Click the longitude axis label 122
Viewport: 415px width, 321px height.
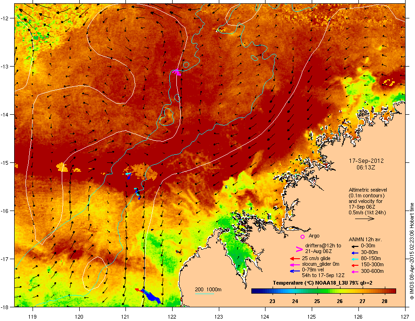(x=172, y=316)
